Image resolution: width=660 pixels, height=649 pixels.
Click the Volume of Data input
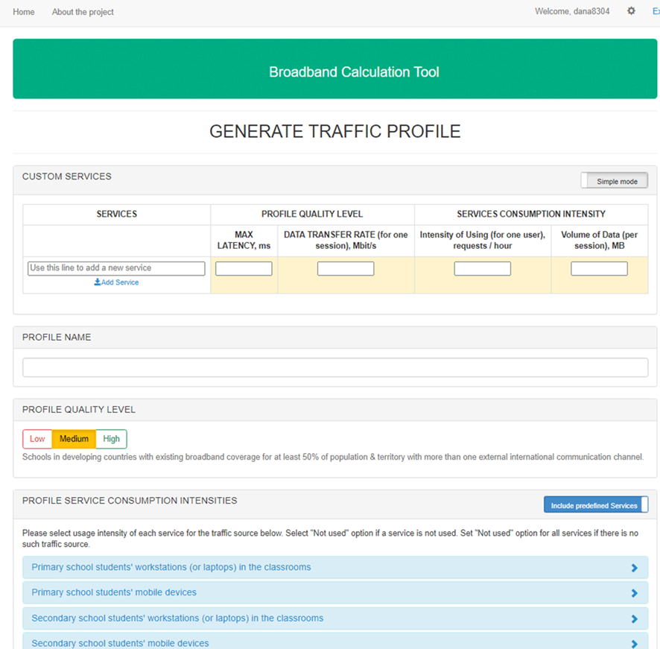(599, 269)
